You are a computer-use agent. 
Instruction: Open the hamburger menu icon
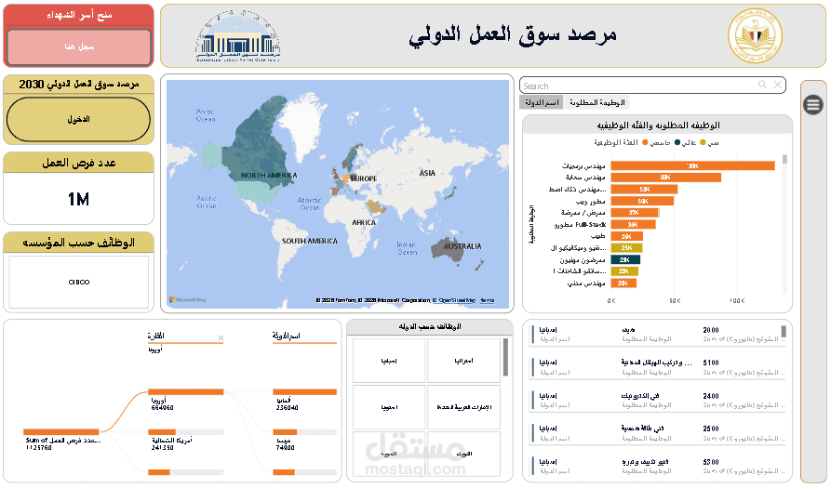click(813, 104)
